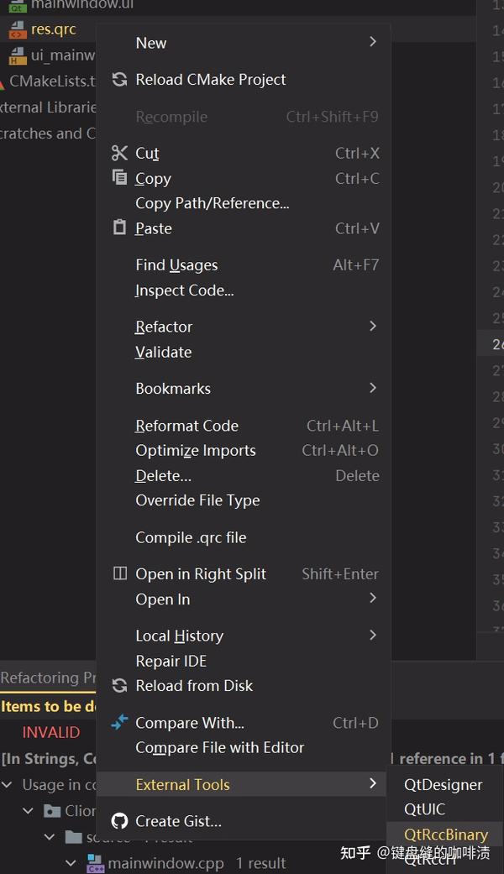Click Reformat Code menu entry
The height and width of the screenshot is (874, 504).
[186, 426]
